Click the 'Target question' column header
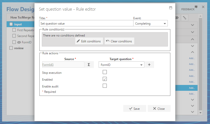The height and width of the screenshot is (124, 210). pyautogui.click(x=121, y=59)
